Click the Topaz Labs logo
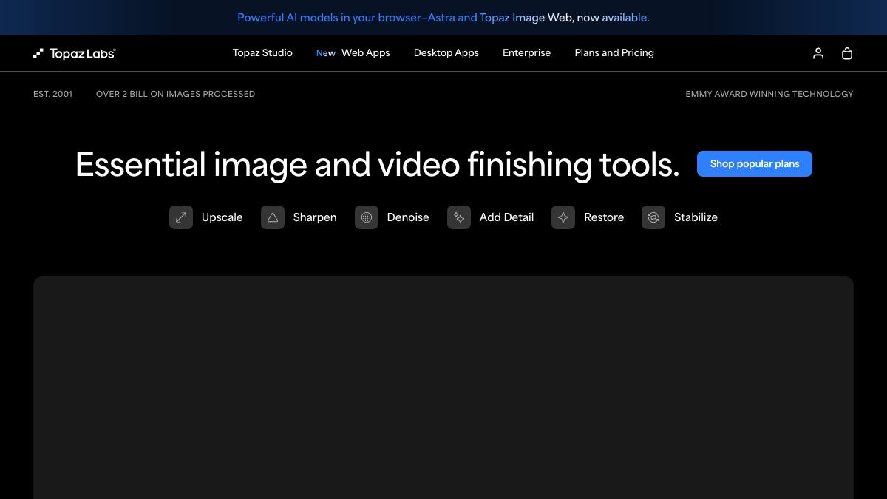The image size is (887, 499). pos(75,53)
